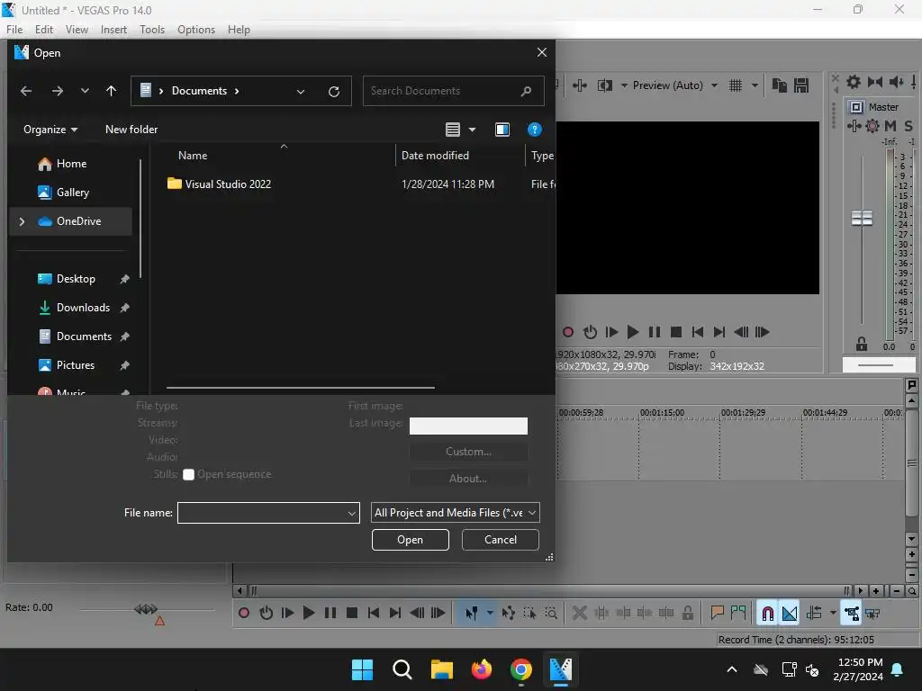Open the Preview (Auto) quality dropdown
The height and width of the screenshot is (691, 922).
point(714,85)
